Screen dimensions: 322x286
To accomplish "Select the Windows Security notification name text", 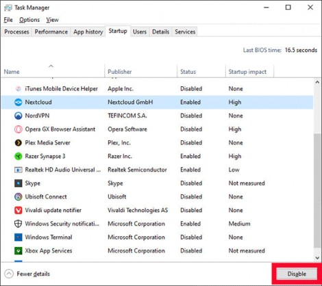I will pyautogui.click(x=62, y=224).
